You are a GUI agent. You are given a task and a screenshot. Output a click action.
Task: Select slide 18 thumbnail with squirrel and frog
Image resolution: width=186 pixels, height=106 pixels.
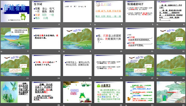pos(171,65)
